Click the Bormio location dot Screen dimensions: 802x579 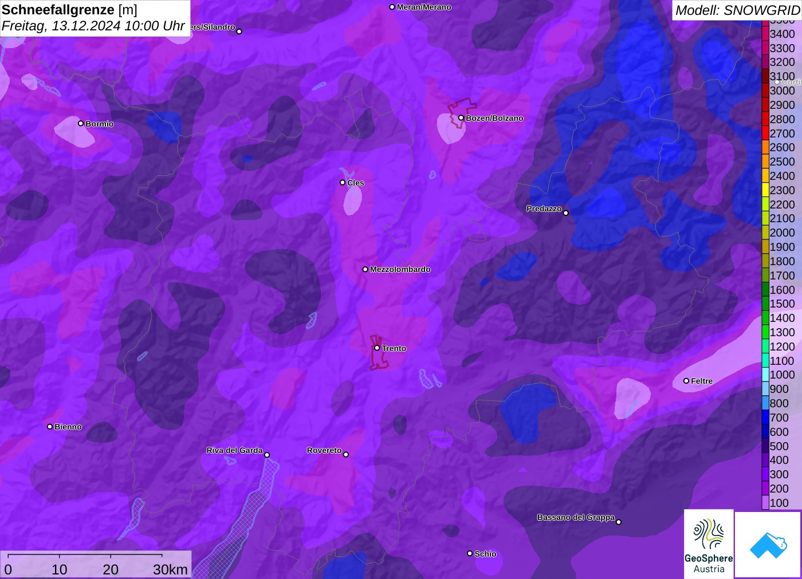(81, 123)
